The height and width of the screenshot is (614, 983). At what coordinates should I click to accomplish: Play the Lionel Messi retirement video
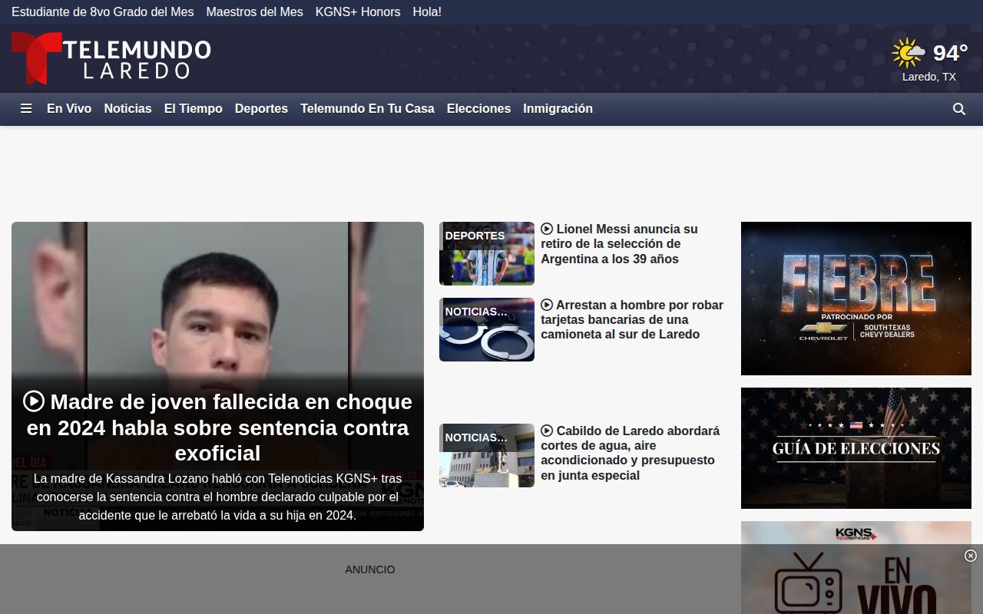[x=547, y=229]
